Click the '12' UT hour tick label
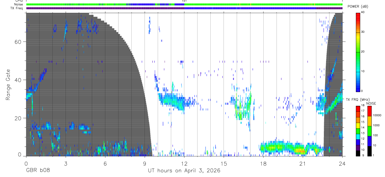 [184, 163]
